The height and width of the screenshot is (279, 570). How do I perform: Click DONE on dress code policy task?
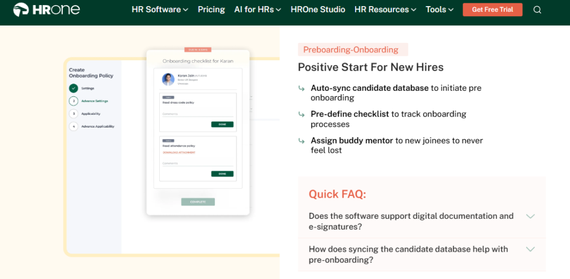pyautogui.click(x=222, y=124)
